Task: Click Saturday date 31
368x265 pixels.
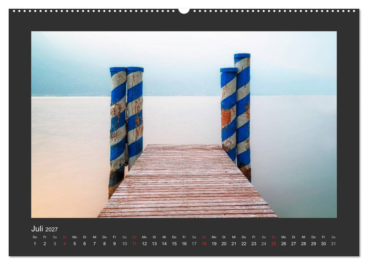Action: tap(333, 244)
